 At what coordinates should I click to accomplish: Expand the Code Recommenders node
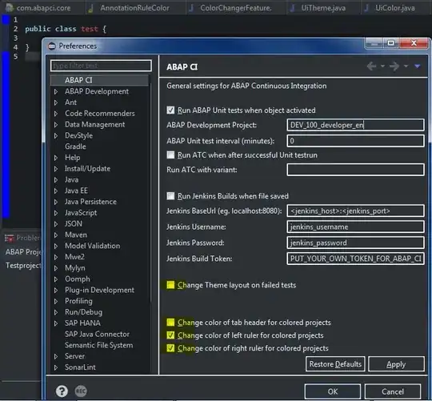tap(56, 114)
